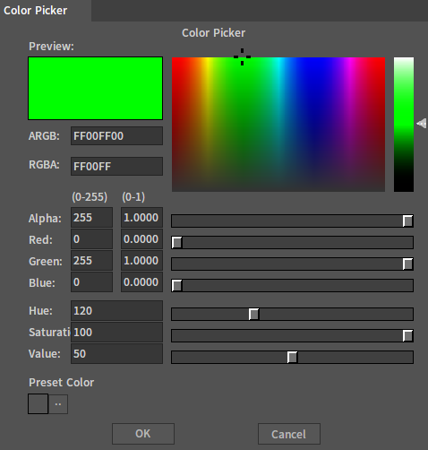Click the Red slider handle
This screenshot has width=428, height=450.
pyautogui.click(x=176, y=242)
